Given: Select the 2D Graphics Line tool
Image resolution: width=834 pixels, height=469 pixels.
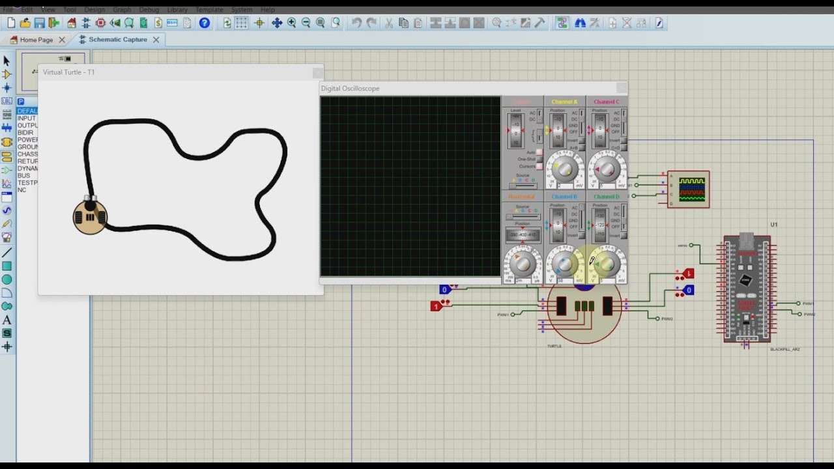Looking at the screenshot, I should (7, 253).
